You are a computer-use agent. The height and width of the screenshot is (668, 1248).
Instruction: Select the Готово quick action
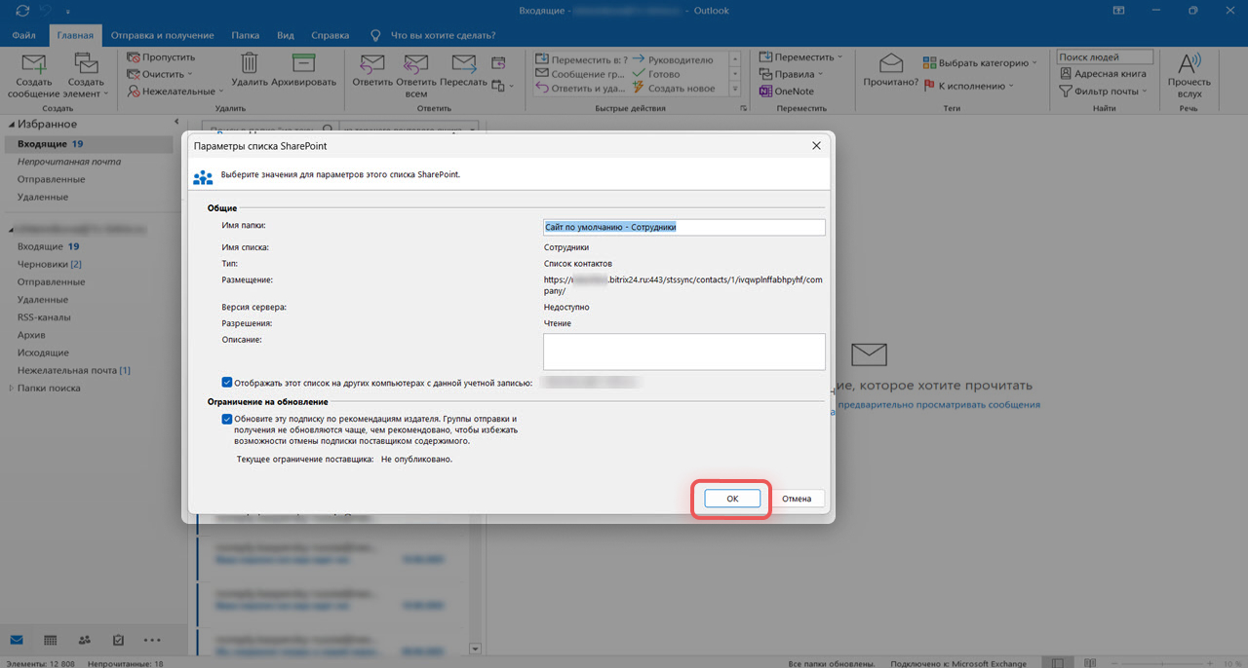click(656, 73)
